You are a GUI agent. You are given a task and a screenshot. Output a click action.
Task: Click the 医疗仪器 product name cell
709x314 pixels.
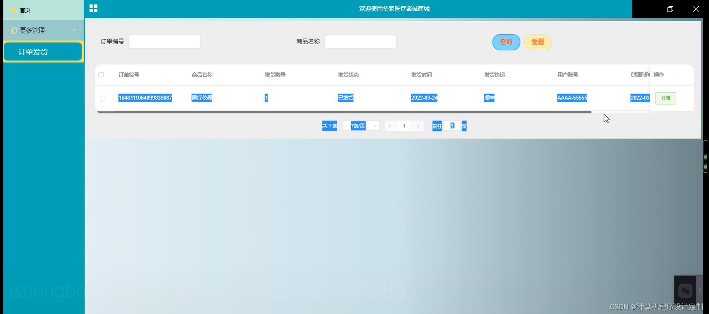coord(202,98)
